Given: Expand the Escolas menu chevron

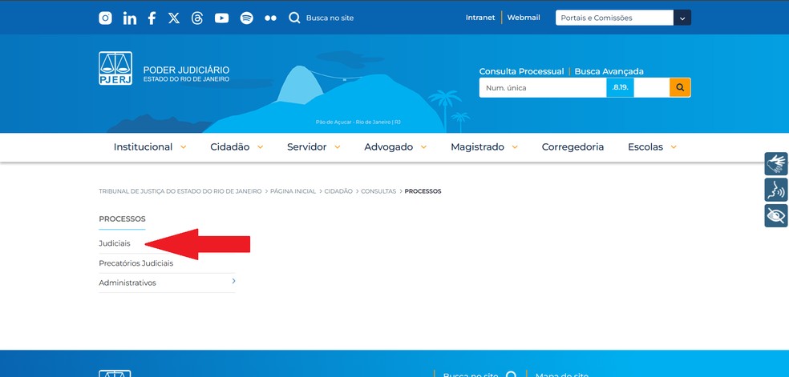Looking at the screenshot, I should (x=674, y=147).
